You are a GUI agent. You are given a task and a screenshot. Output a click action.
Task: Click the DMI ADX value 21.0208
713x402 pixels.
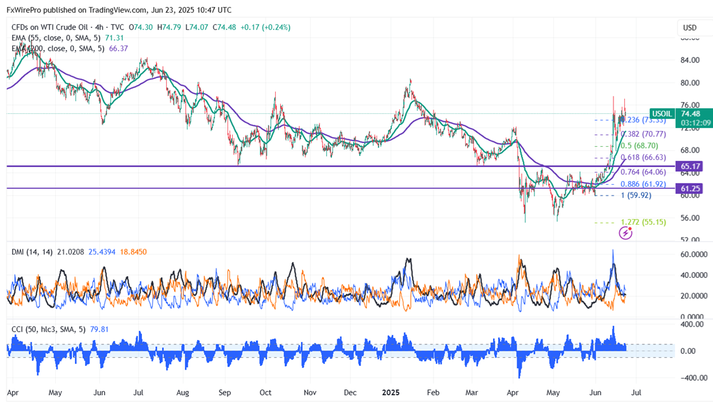pos(70,252)
